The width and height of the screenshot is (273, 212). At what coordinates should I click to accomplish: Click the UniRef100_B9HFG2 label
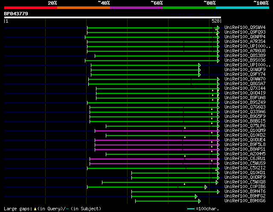click(245, 196)
